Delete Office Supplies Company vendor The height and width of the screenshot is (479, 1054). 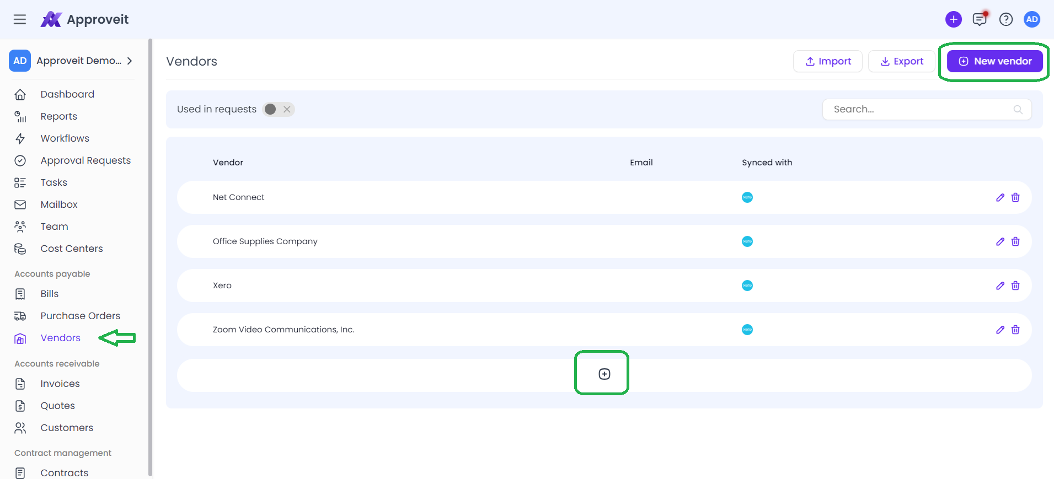tap(1015, 241)
